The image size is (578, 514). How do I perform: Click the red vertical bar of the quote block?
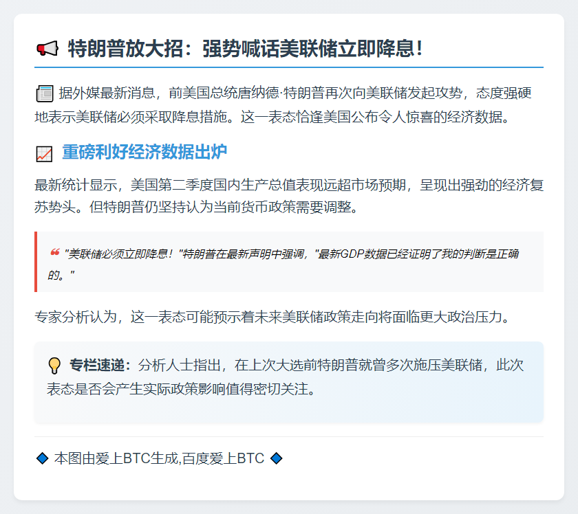point(36,262)
